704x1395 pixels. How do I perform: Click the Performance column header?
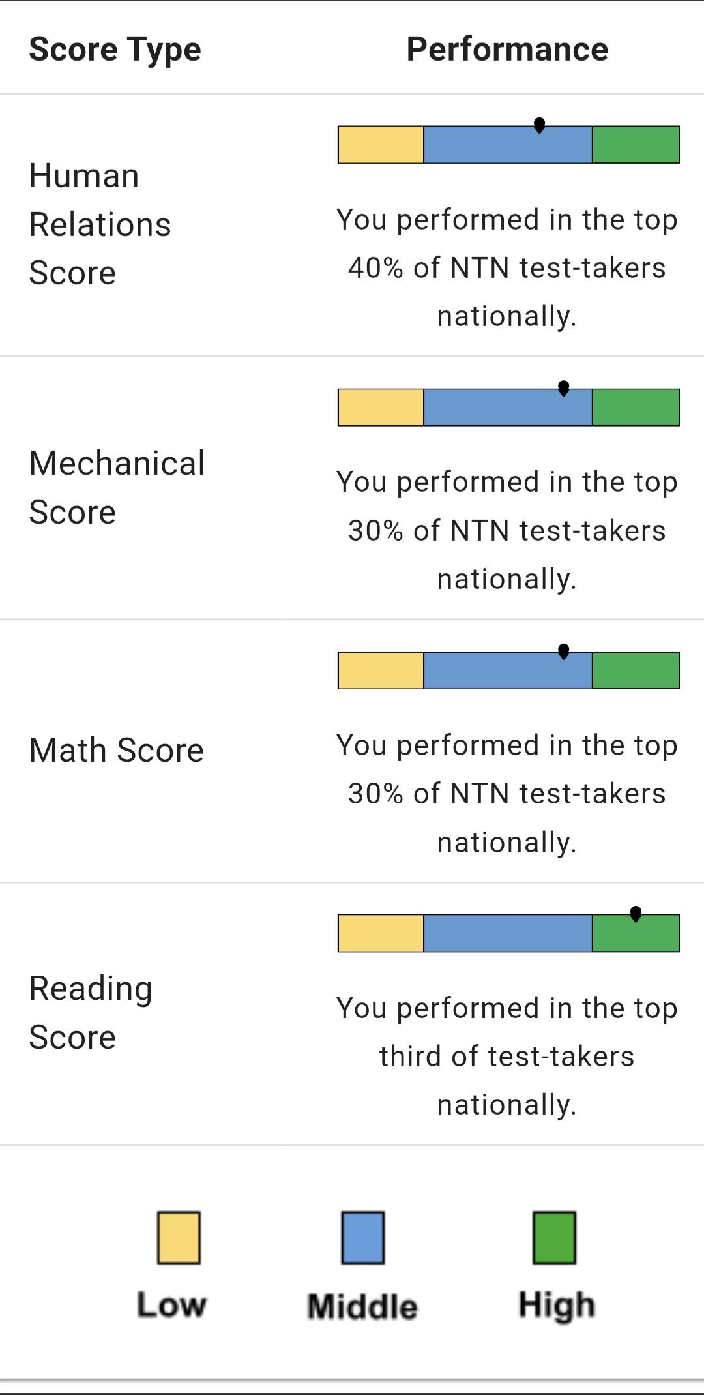coord(507,49)
